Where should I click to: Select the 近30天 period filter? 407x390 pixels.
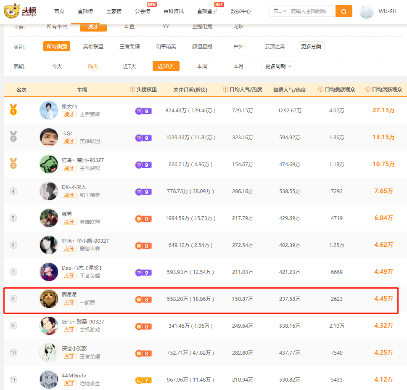click(166, 66)
